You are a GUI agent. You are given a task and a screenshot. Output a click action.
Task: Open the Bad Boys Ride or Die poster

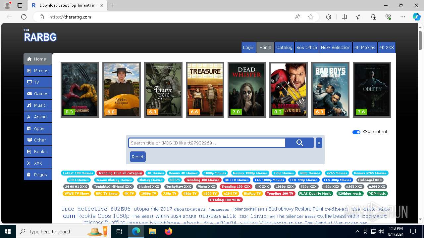pyautogui.click(x=330, y=90)
